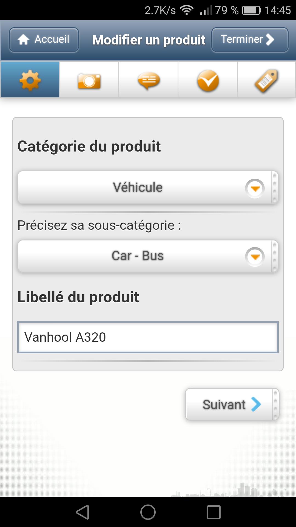Click the orange arrow beside Car - Bus

255,257
